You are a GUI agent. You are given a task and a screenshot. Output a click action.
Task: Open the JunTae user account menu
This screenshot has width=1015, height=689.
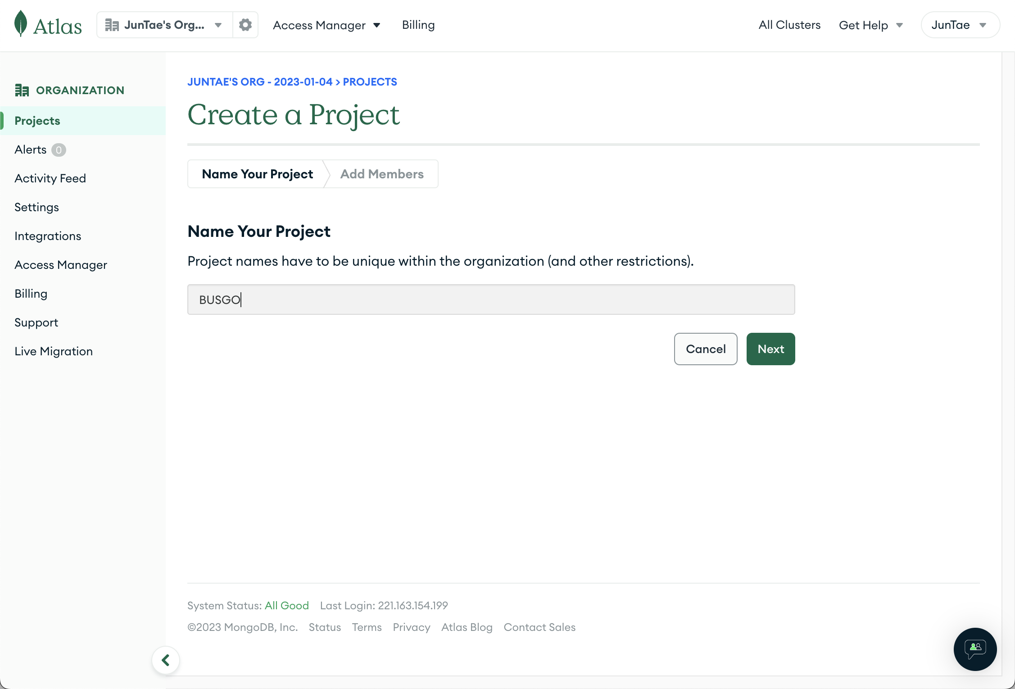(960, 25)
